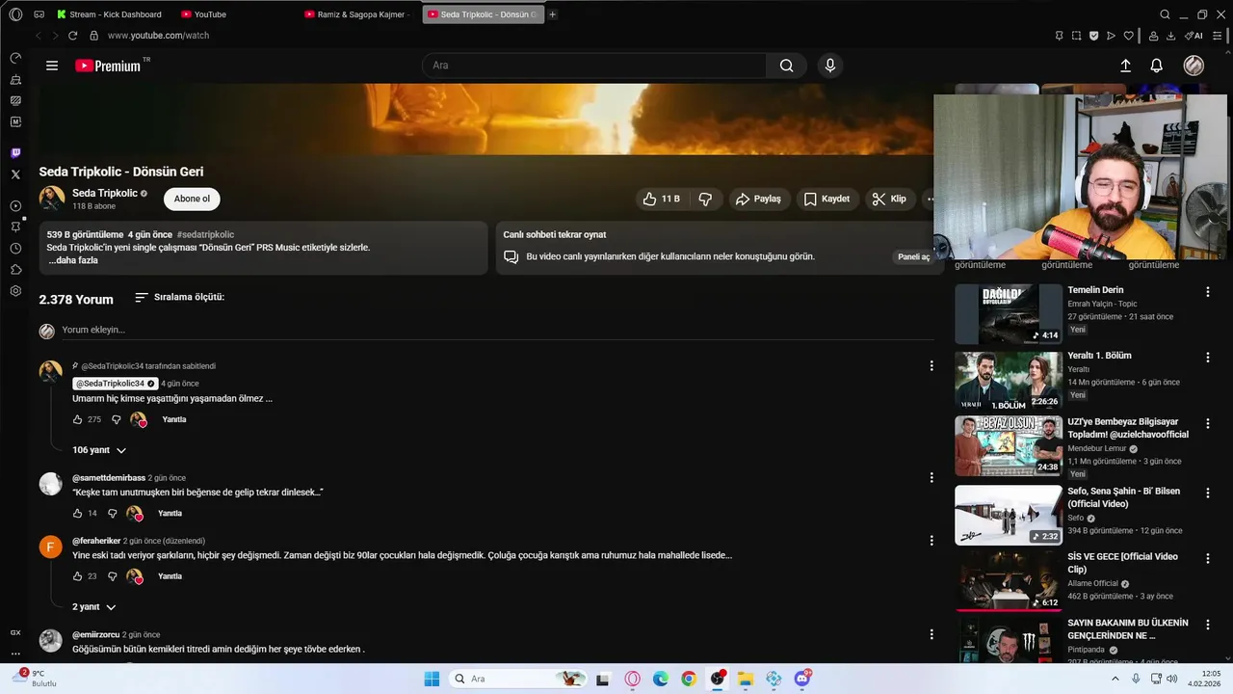Subscribe with Abone ol button

coord(192,199)
